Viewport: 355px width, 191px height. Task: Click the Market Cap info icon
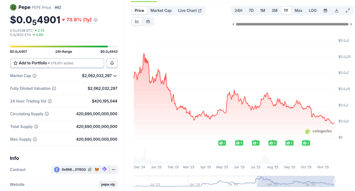(34, 76)
